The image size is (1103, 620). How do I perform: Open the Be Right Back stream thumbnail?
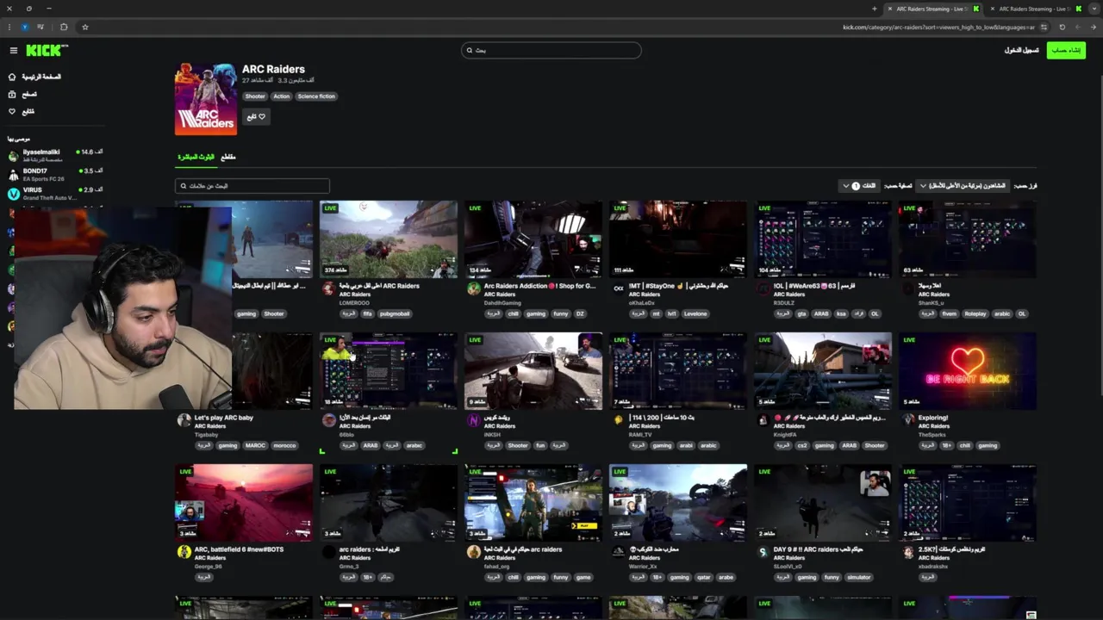(968, 371)
